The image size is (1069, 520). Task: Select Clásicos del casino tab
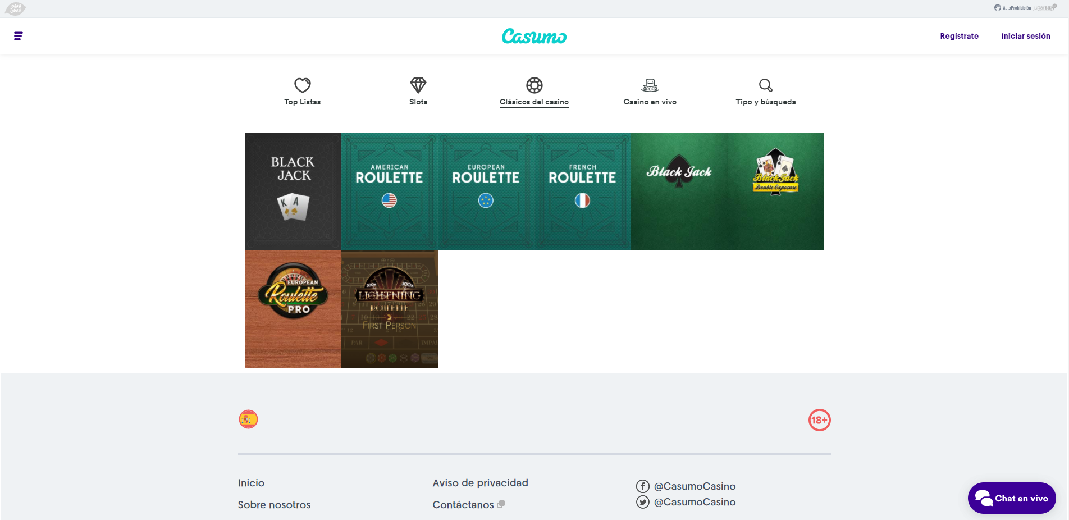point(534,102)
